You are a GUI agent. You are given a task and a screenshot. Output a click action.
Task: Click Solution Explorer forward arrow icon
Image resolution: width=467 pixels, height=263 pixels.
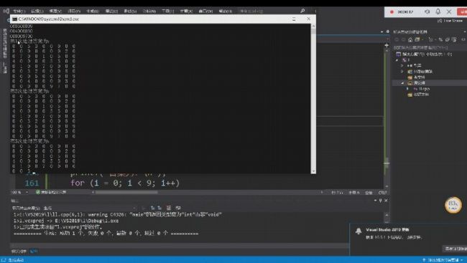tap(403, 39)
